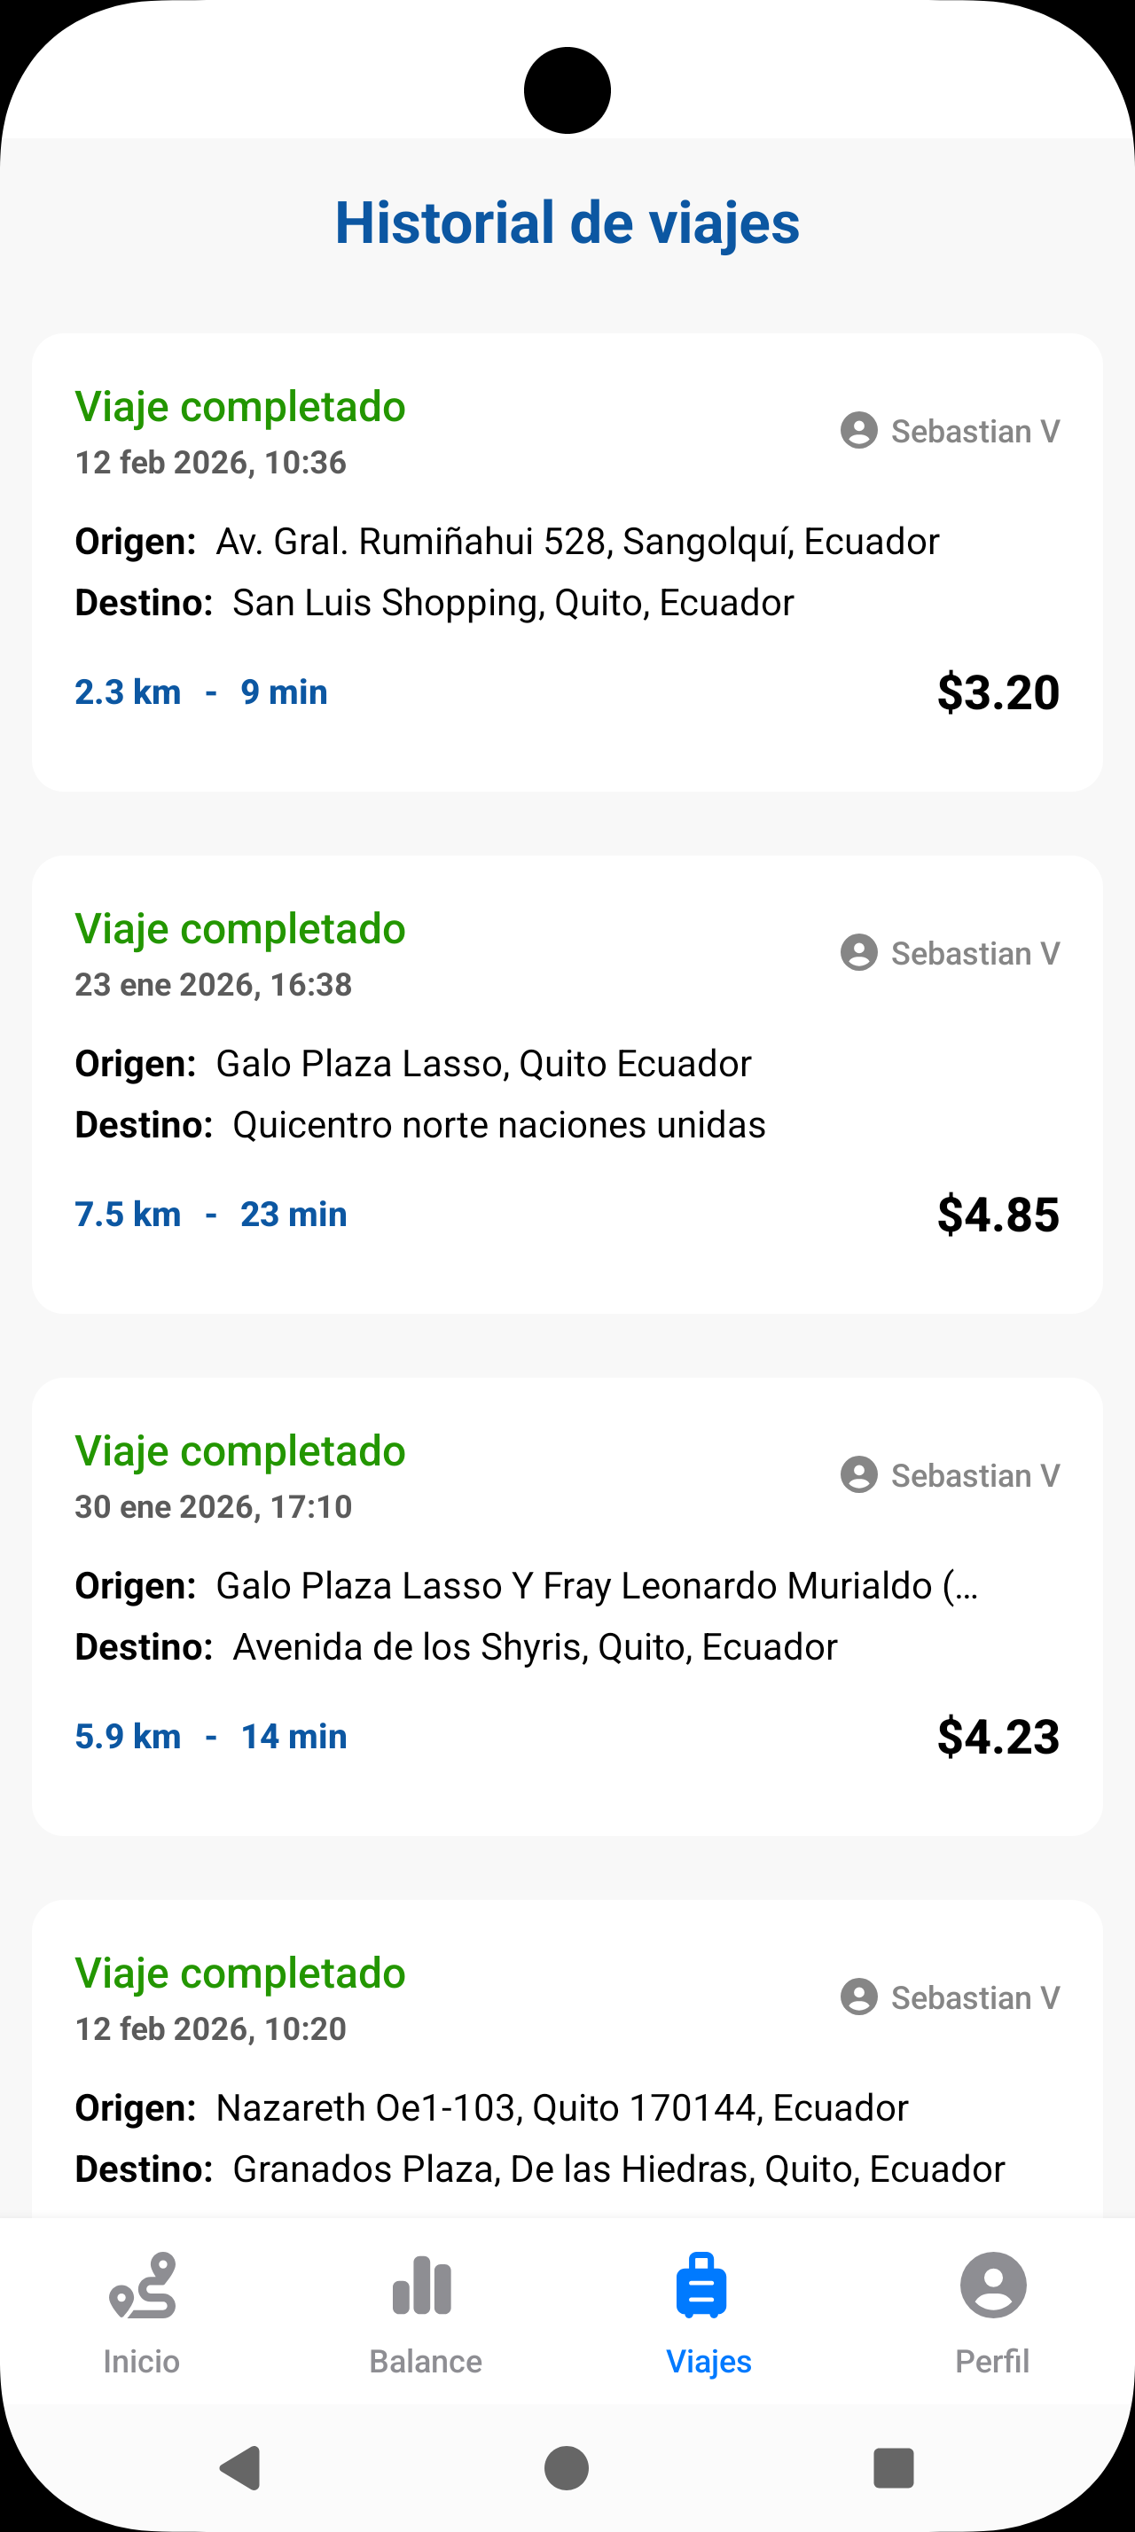Tap the Balance bar chart icon
This screenshot has width=1135, height=2532.
click(424, 2286)
